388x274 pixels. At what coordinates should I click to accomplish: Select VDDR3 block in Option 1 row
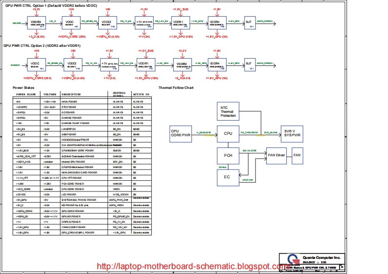(x=36, y=22)
